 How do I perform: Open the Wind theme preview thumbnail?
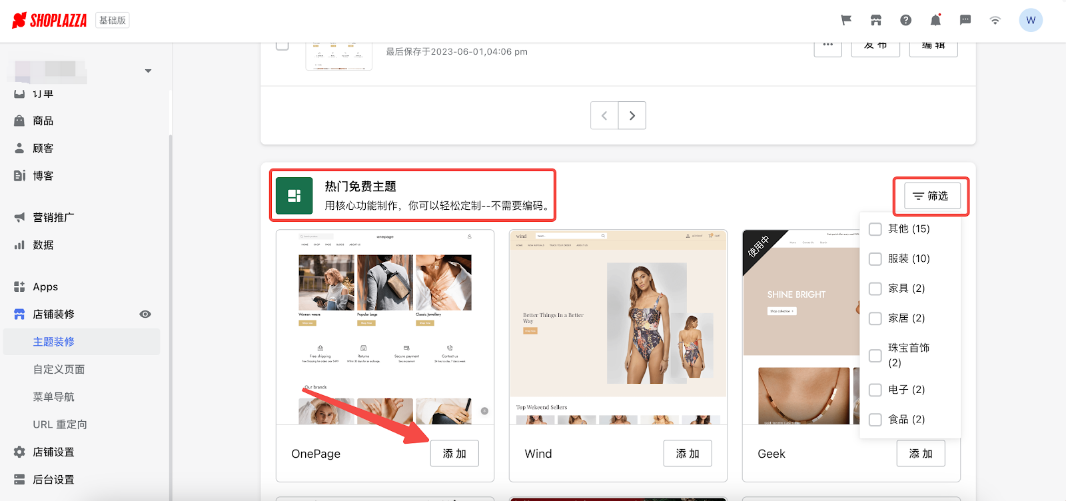[x=618, y=328]
